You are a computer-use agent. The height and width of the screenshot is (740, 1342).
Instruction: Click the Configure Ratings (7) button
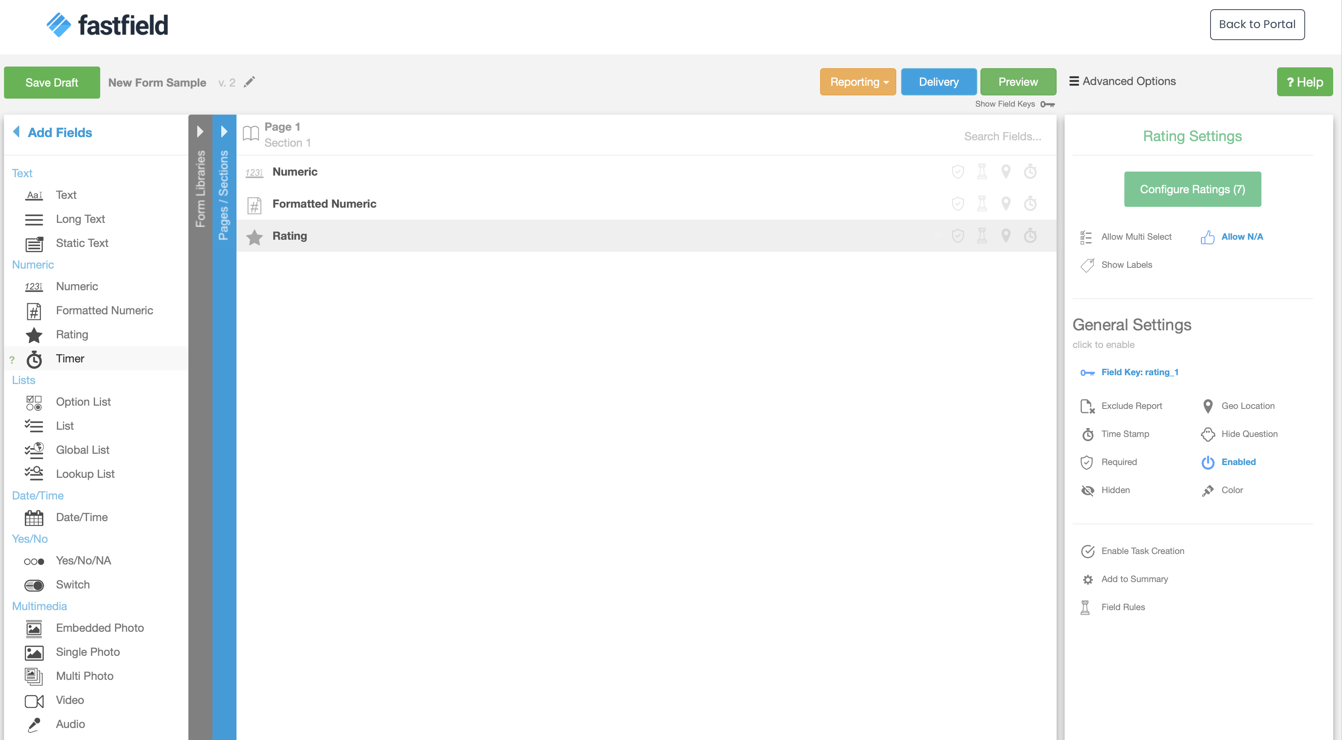pos(1192,189)
